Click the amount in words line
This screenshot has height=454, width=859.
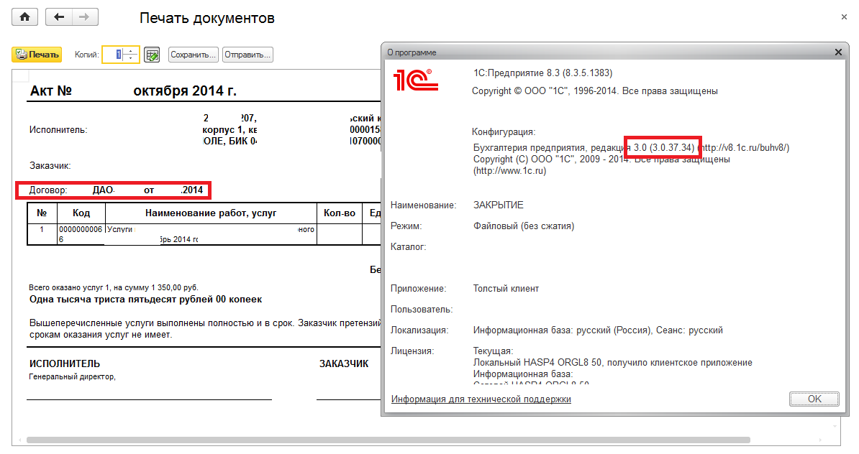pos(146,300)
